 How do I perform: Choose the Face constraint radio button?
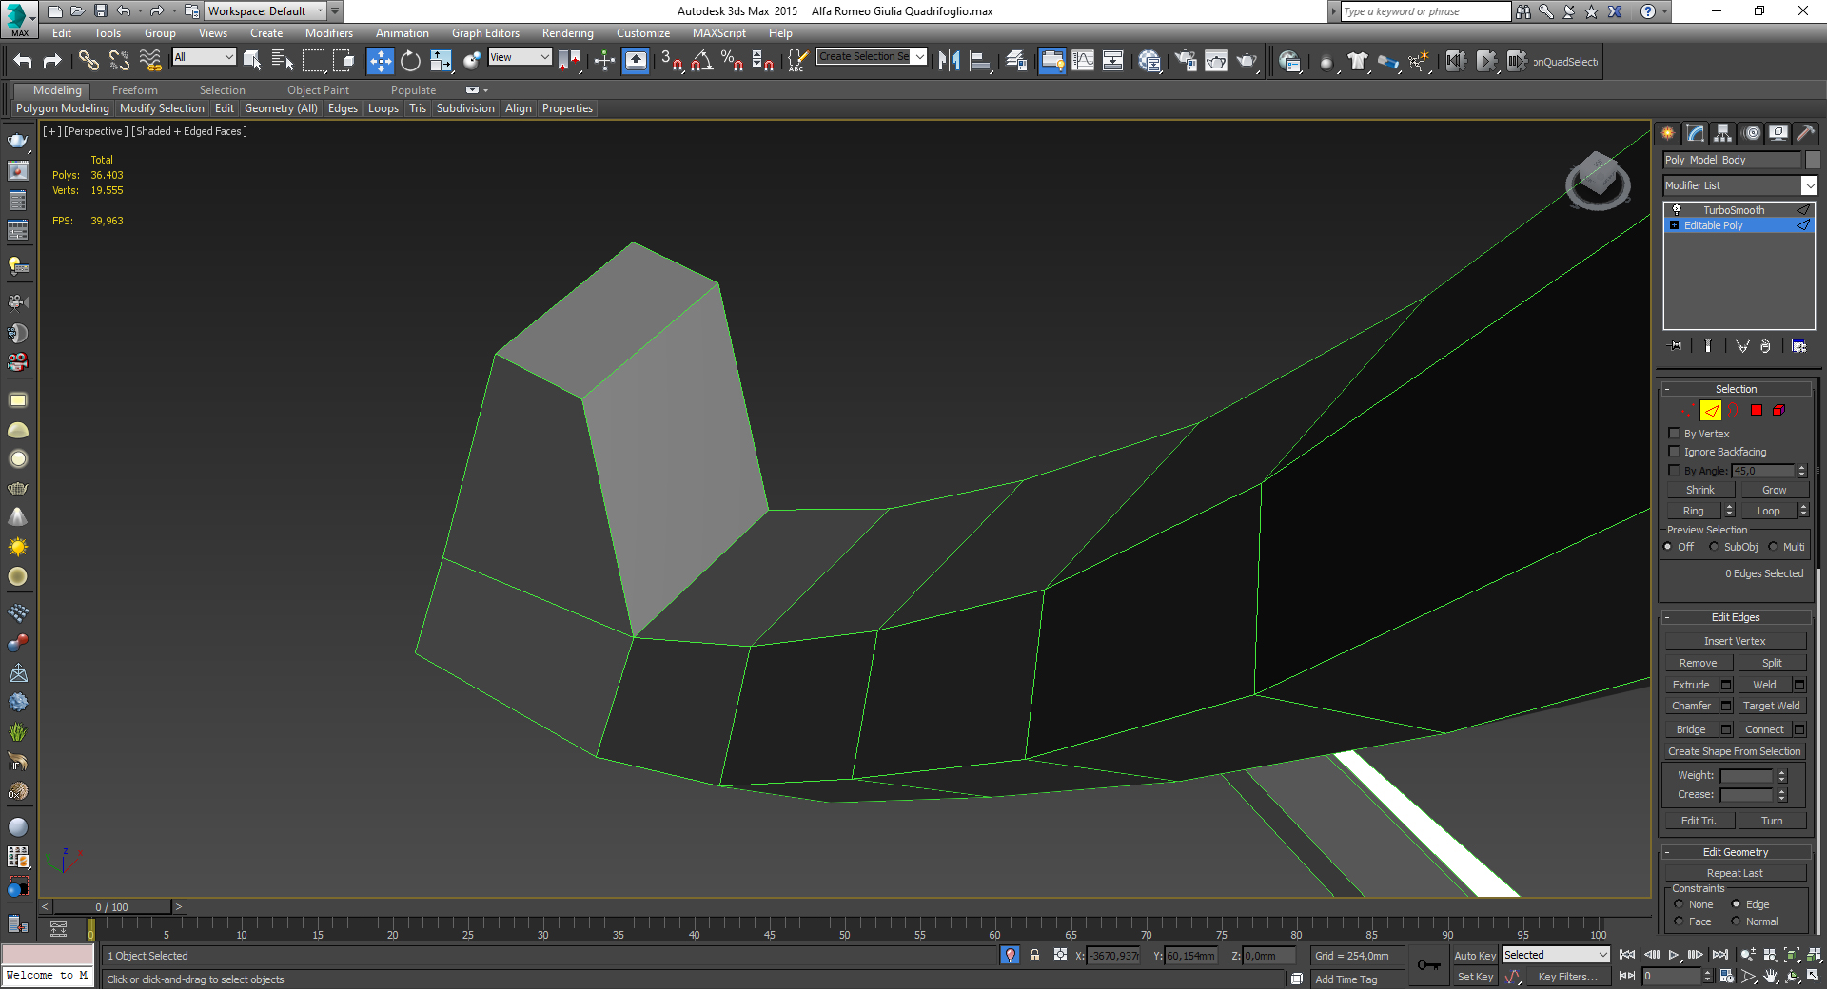point(1679,921)
